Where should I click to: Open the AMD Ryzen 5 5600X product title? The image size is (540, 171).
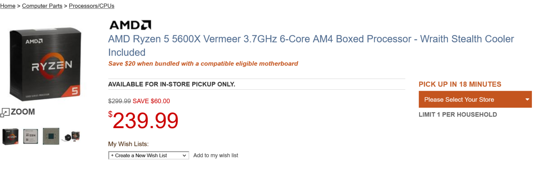[311, 39]
